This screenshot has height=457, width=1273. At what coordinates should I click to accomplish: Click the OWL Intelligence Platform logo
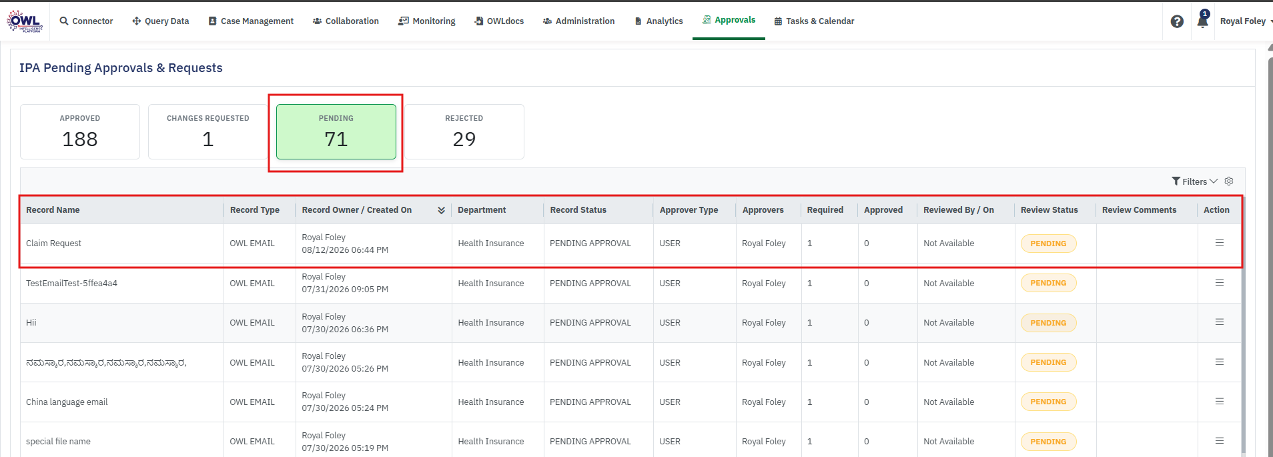click(25, 21)
